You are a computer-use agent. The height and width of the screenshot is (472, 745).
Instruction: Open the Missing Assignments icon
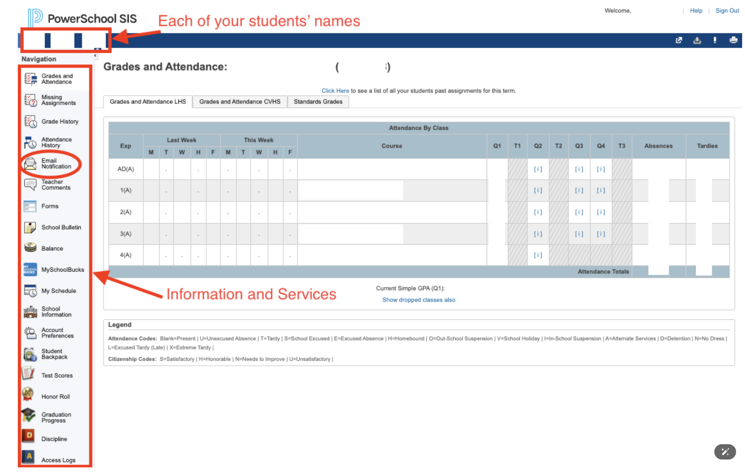(31, 100)
